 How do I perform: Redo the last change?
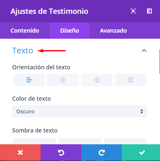tap(102, 152)
